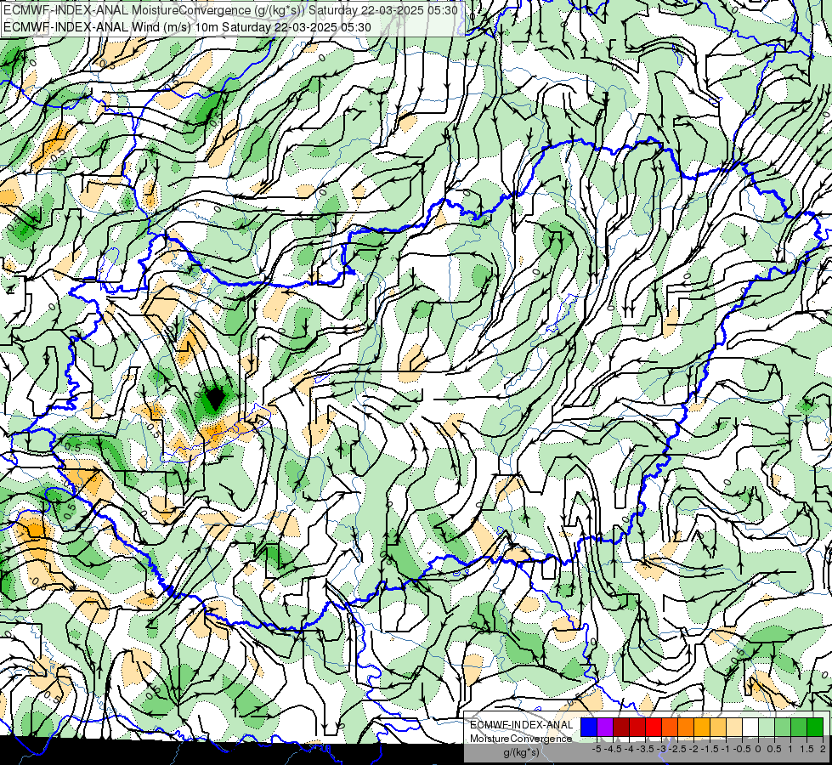Click the white legend swatch before 0
The height and width of the screenshot is (765, 832).
(x=750, y=727)
